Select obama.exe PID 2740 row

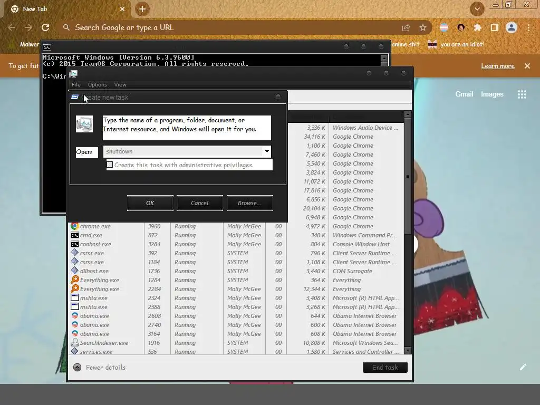click(236, 325)
